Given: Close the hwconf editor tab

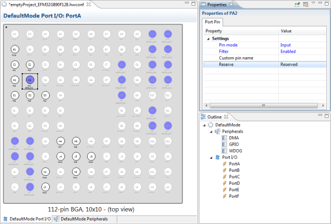Looking at the screenshot, I should pyautogui.click(x=89, y=4).
